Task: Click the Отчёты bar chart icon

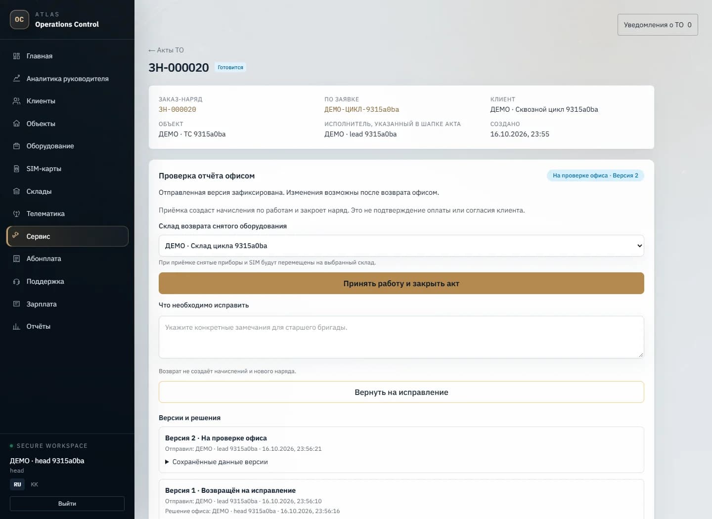Action: [16, 326]
